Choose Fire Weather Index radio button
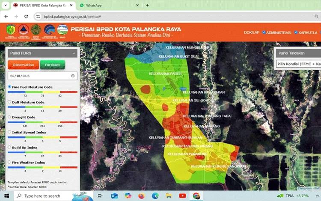Screen dimensions: 321x201 click(9, 162)
